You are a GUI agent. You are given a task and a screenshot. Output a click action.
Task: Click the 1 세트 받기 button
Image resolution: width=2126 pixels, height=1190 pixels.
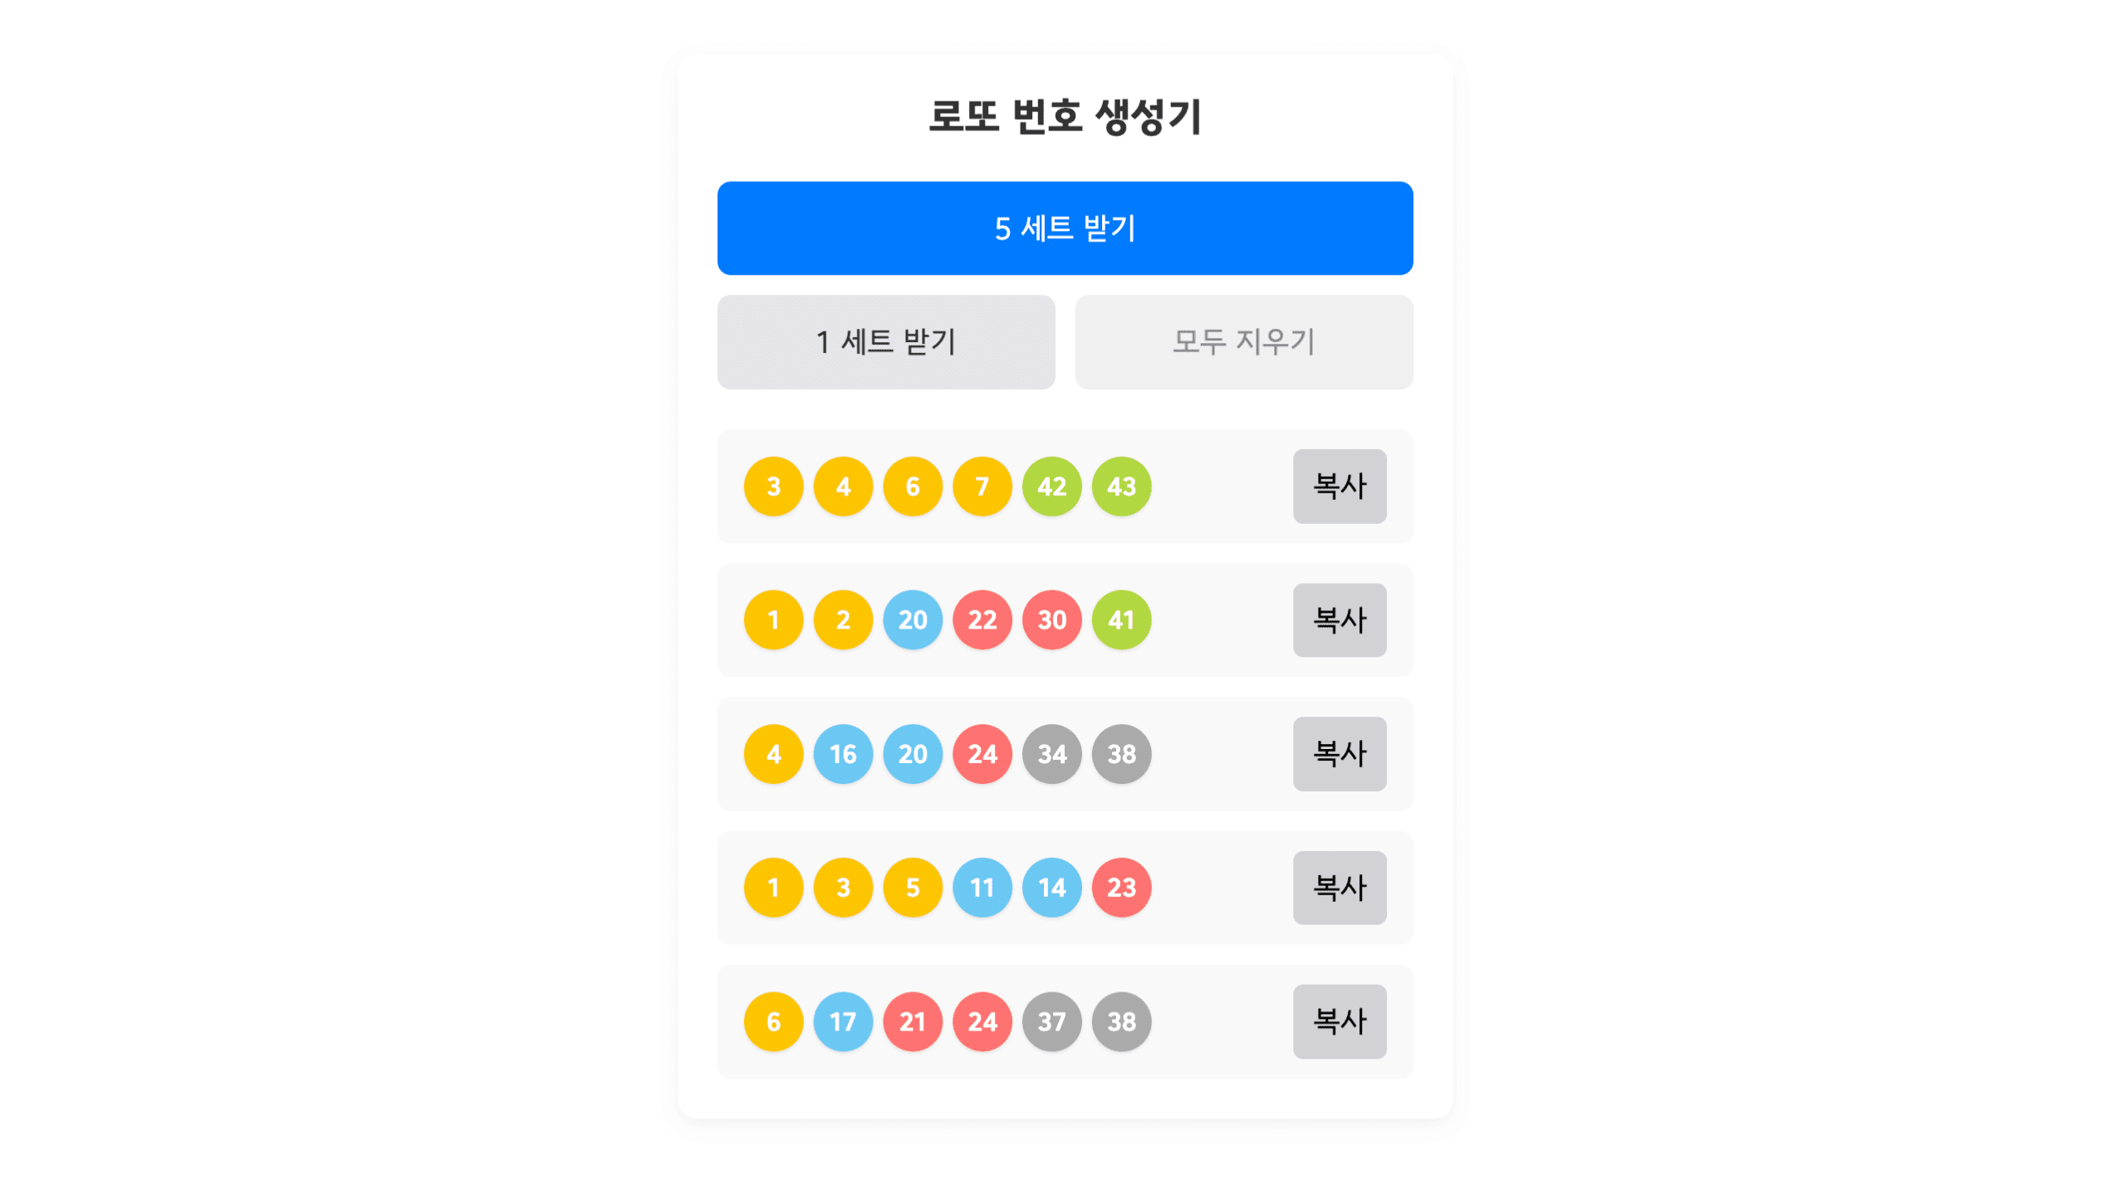[885, 341]
